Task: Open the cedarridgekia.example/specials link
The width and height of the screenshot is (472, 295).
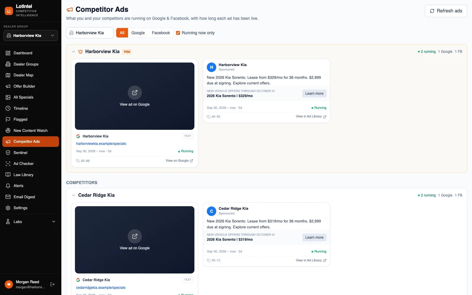Action: [101, 288]
